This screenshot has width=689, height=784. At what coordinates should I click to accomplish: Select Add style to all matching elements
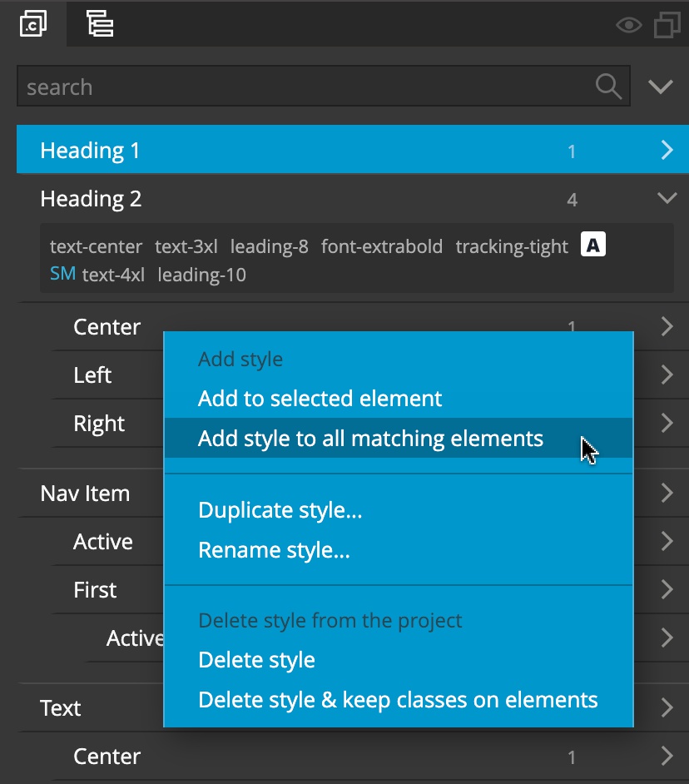click(370, 439)
